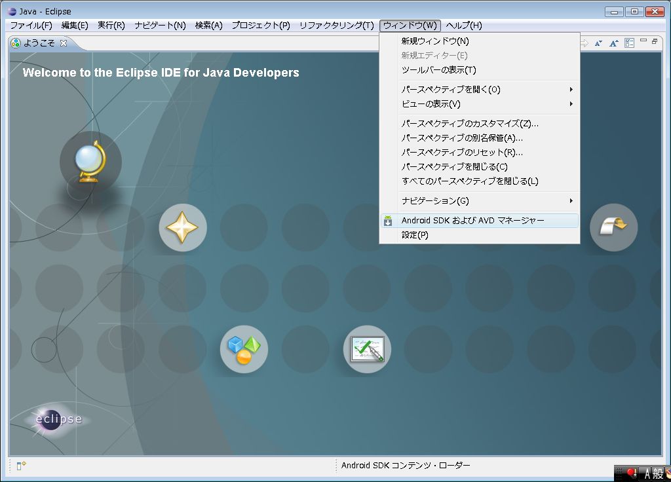Viewport: 671px width, 482px height.
Task: Click the Welcome to Eclipse IDE heading
Action: pyautogui.click(x=161, y=73)
